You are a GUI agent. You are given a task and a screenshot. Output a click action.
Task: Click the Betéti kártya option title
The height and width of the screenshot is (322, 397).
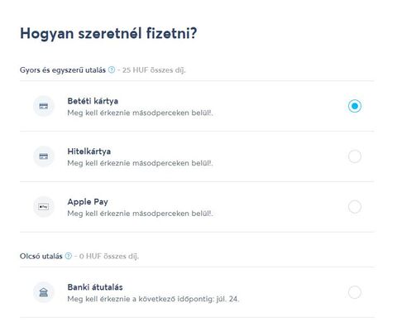[93, 101]
